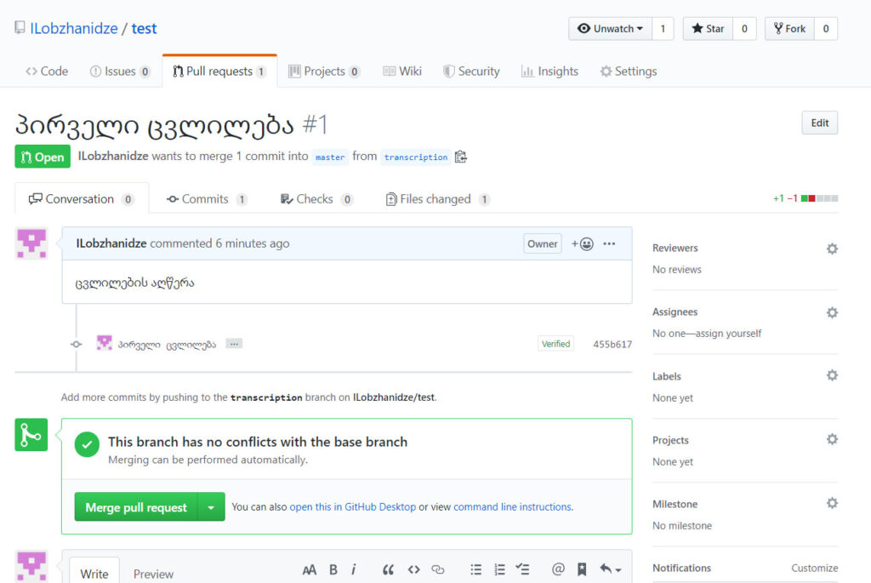Toggle Star on the repository
The image size is (871, 583).
(x=708, y=29)
